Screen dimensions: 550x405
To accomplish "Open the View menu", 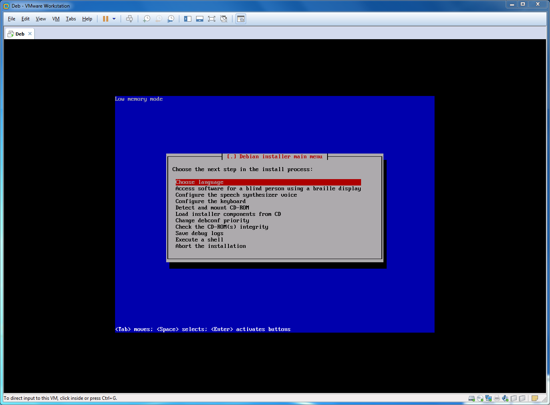I will point(41,19).
